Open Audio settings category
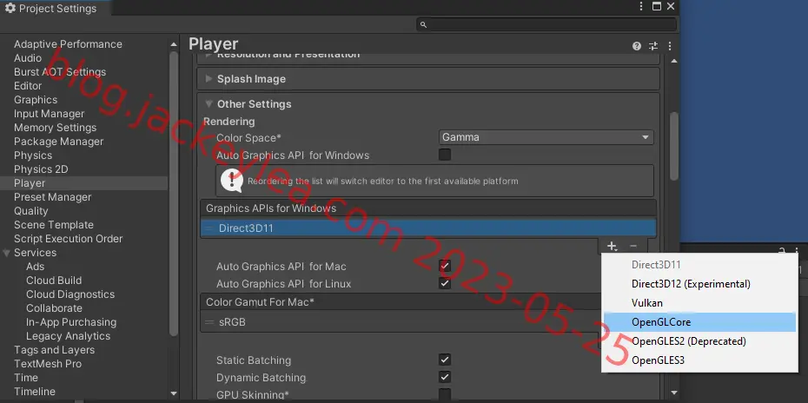 coord(28,58)
